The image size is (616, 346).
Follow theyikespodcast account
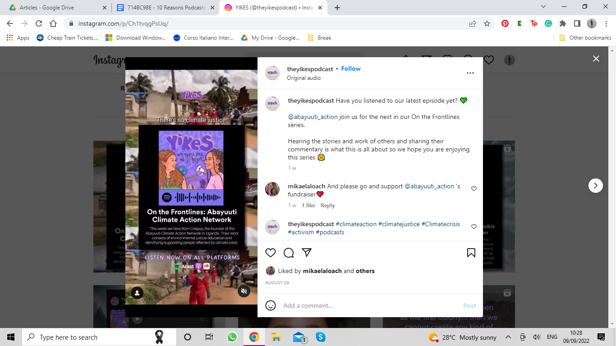[350, 69]
